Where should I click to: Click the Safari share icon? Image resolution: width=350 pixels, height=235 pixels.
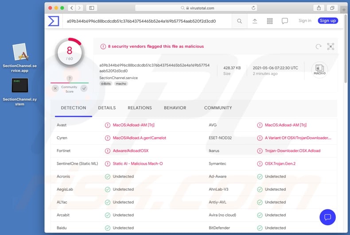(319, 8)
